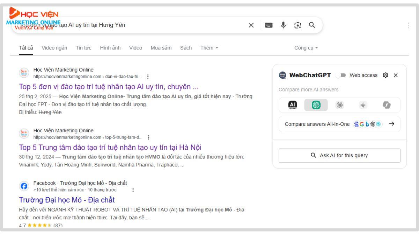This screenshot has height=235, width=419.
Task: Select the ChatGPT model icon
Action: 316,105
